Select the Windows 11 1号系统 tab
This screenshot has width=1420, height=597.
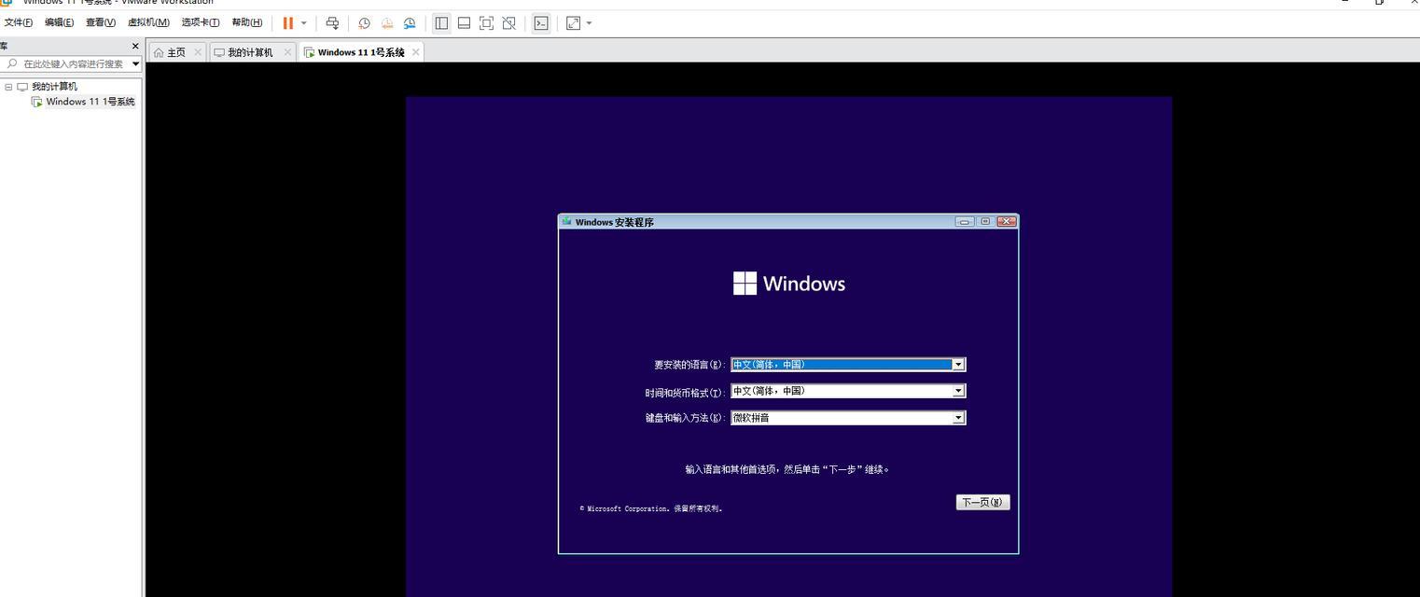pyautogui.click(x=361, y=52)
